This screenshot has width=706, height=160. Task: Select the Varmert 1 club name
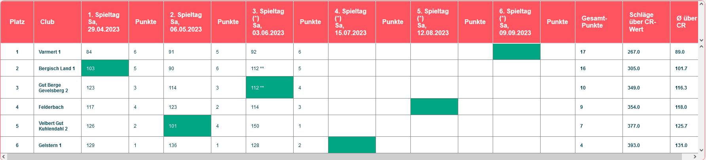[x=49, y=52]
